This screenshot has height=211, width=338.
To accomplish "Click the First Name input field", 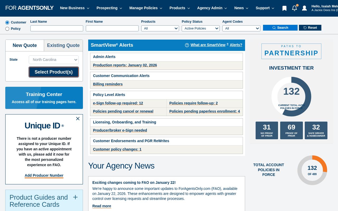I will [112, 28].
